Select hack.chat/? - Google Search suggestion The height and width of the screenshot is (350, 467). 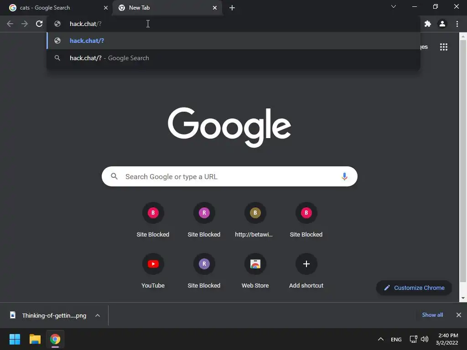[233, 58]
